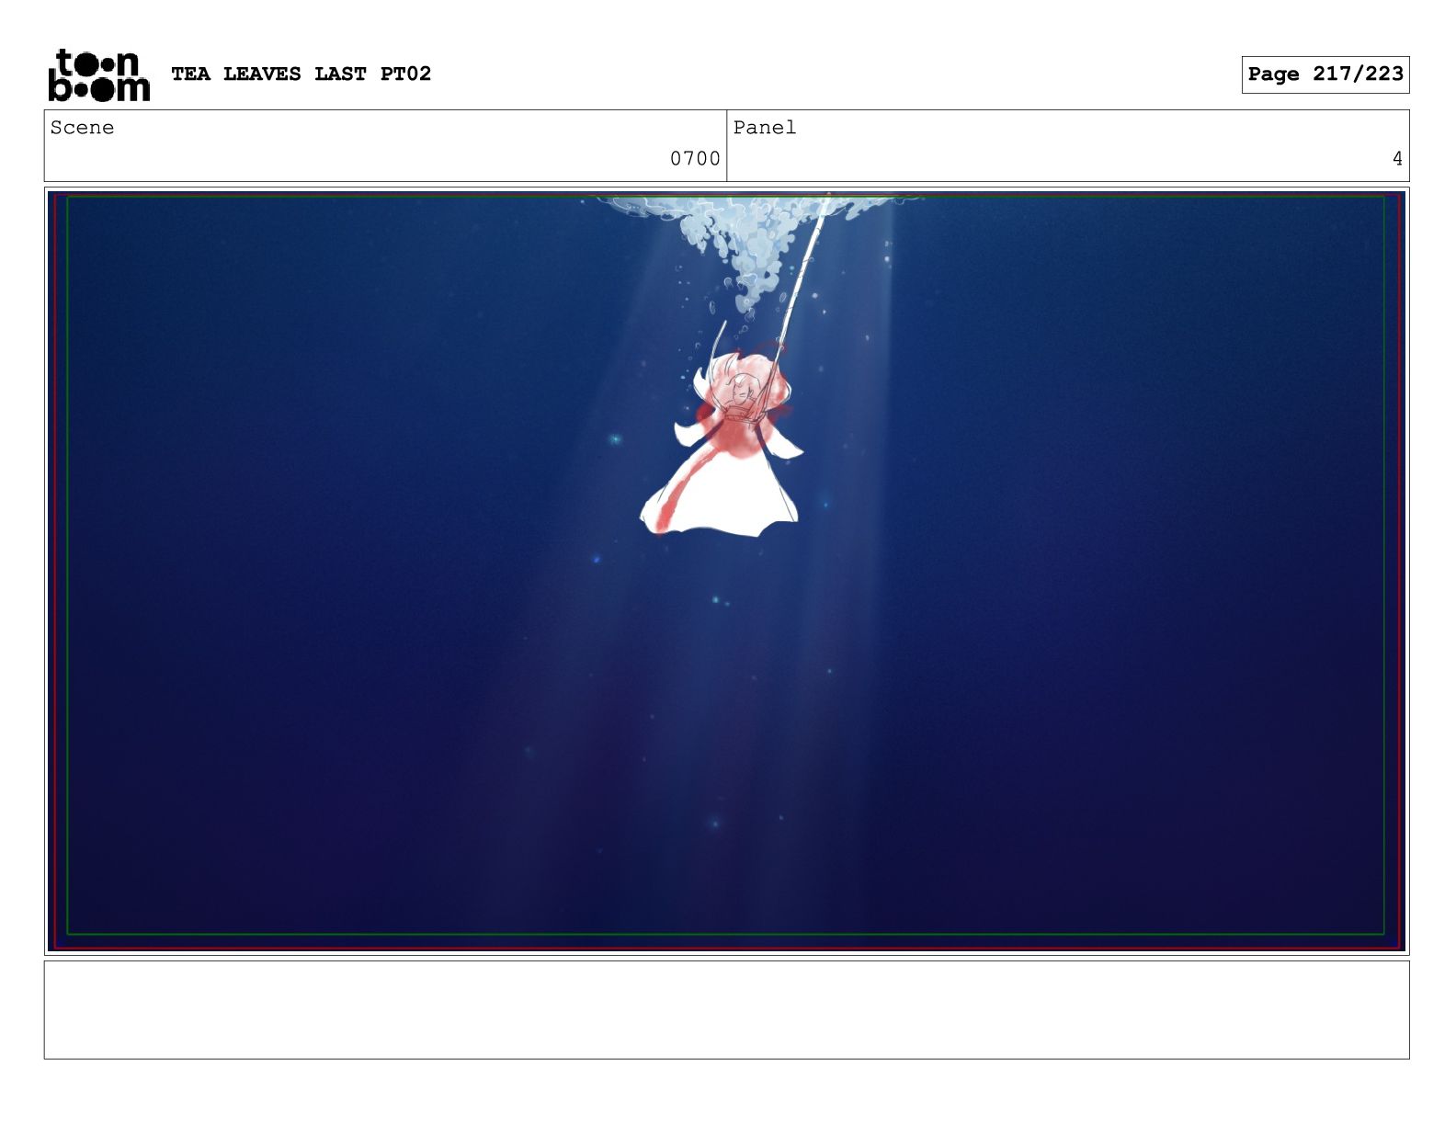
Task: Click the underwater storyboard panel image
Action: [x=726, y=571]
